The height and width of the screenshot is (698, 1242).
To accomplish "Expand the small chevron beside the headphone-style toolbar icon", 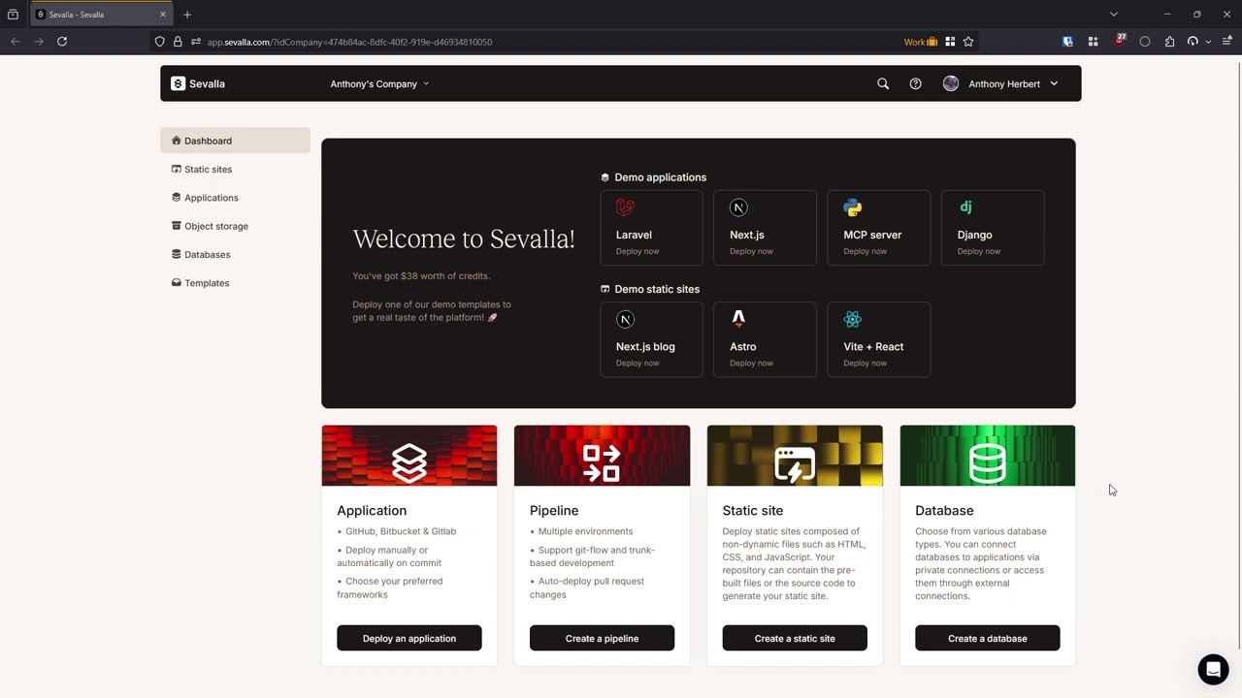I will 1208,42.
